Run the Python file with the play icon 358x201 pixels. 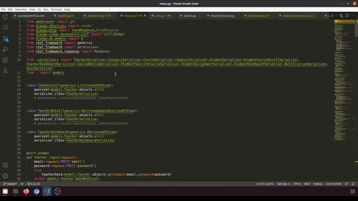point(332,16)
